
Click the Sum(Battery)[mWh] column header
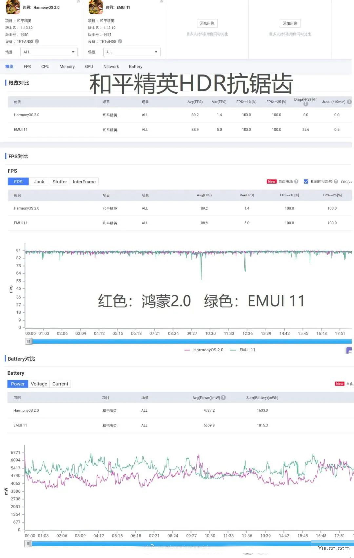(x=262, y=398)
